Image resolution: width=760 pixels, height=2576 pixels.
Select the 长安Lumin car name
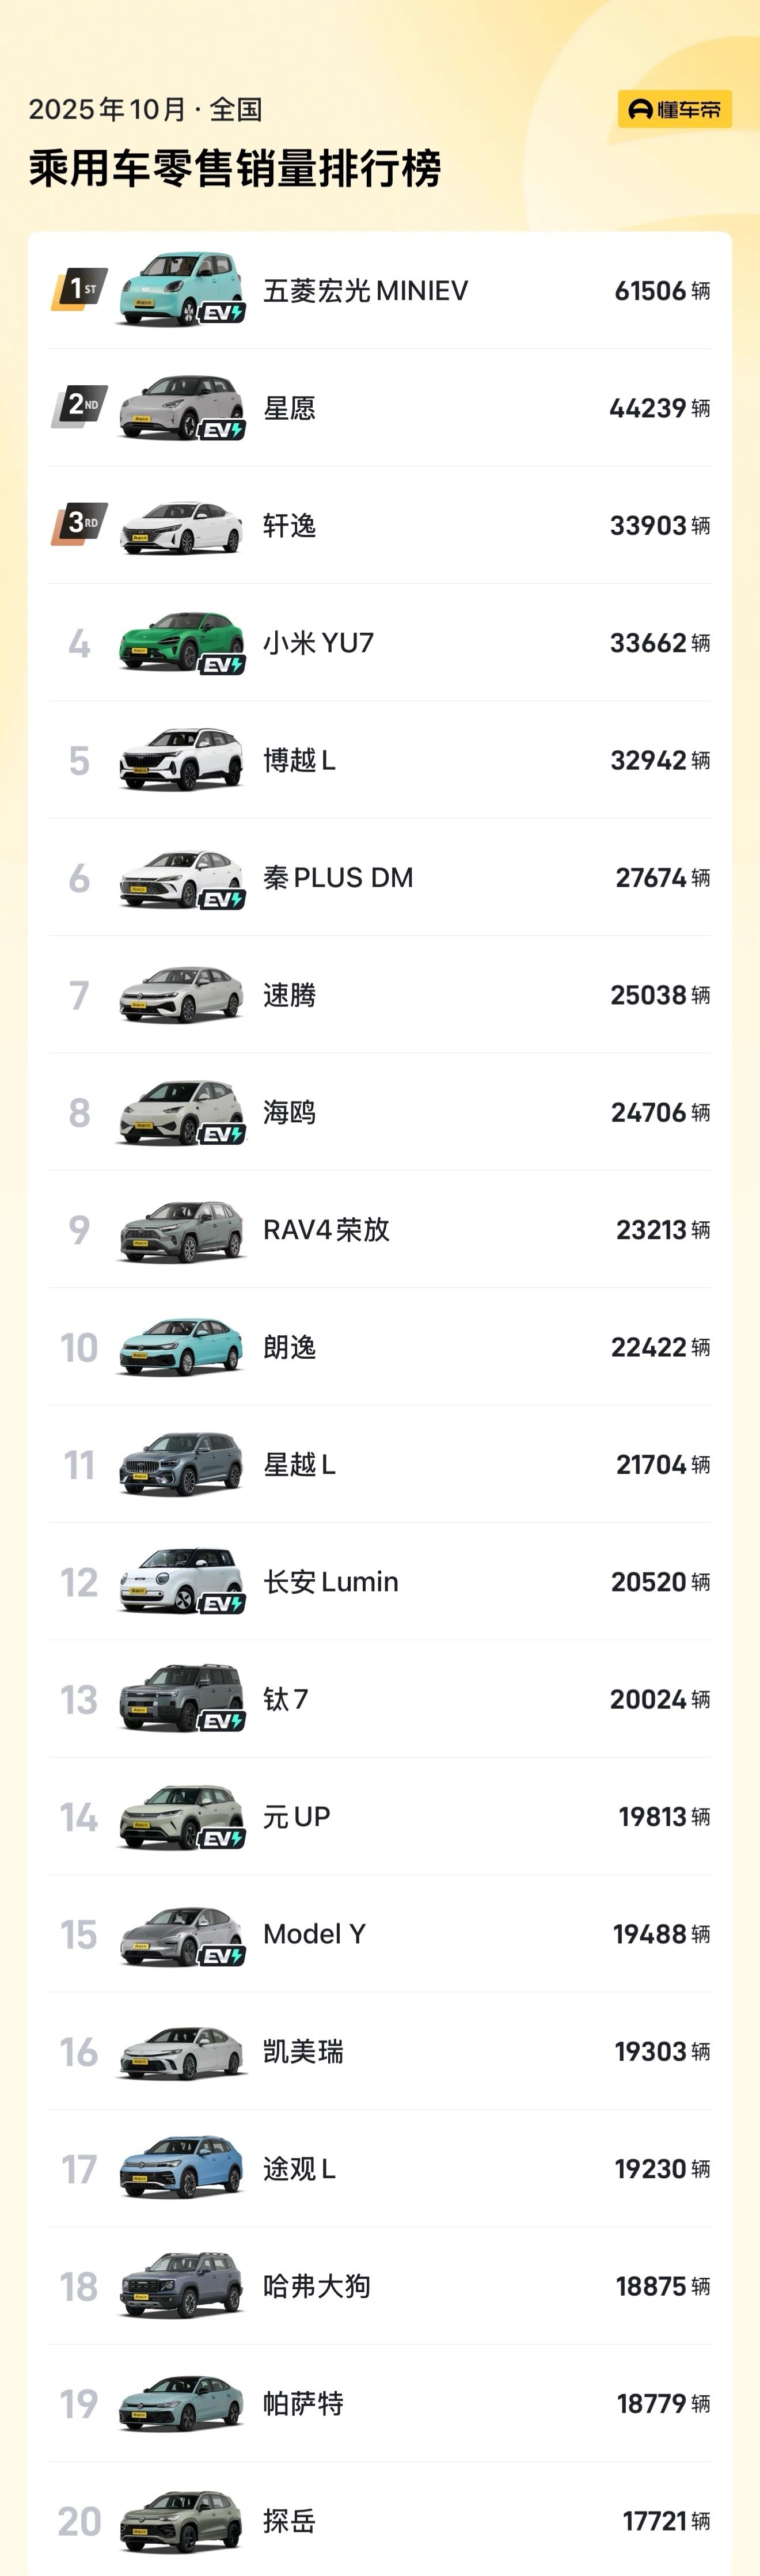pyautogui.click(x=331, y=1581)
